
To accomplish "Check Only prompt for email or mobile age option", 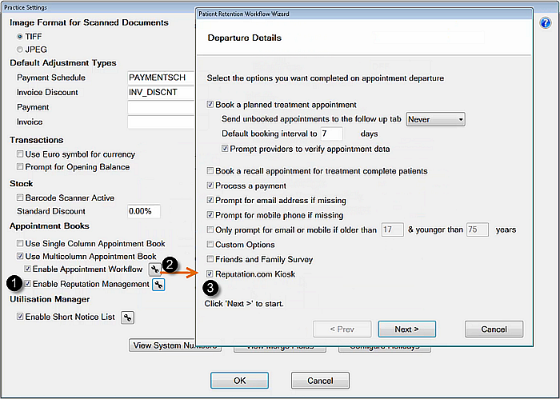I will (210, 229).
